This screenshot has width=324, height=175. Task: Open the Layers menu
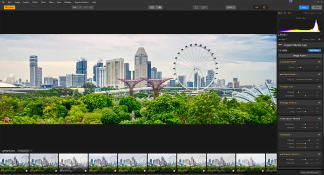[26, 2]
